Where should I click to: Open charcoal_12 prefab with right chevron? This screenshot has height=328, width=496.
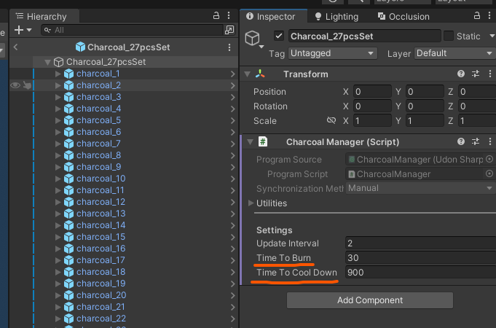233,202
